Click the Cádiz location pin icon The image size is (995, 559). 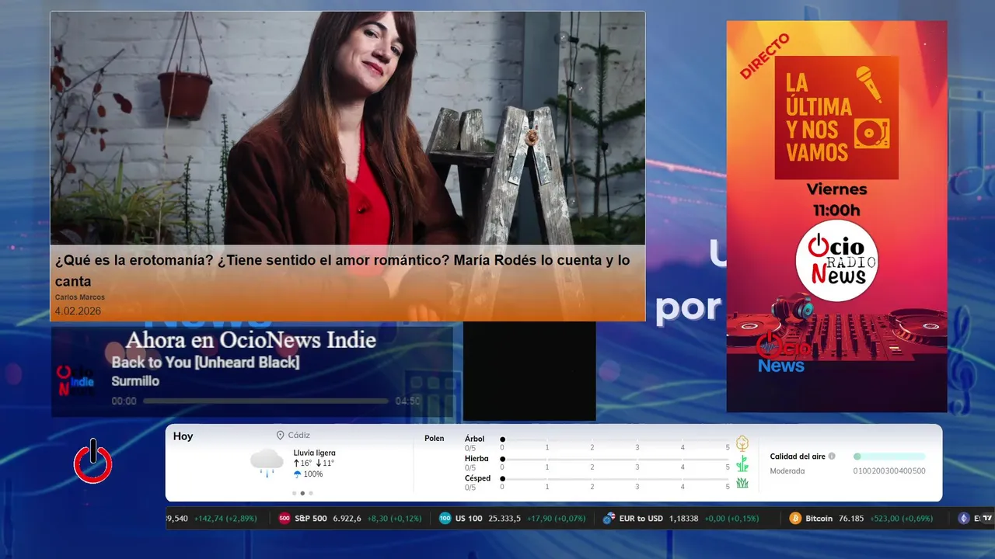coord(280,436)
